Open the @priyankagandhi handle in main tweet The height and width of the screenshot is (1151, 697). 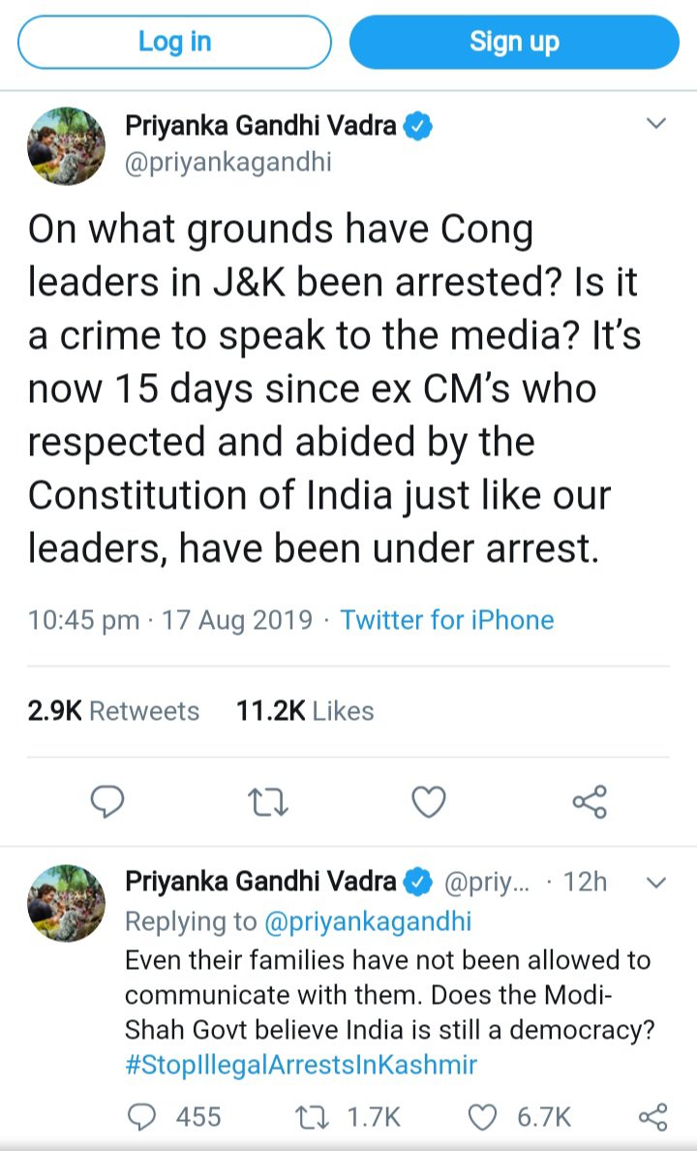(228, 162)
